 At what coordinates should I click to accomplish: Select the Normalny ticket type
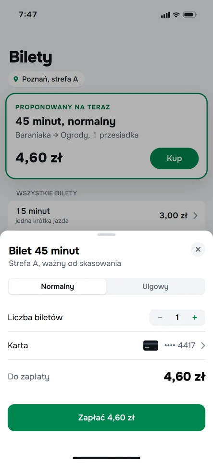pyautogui.click(x=57, y=286)
